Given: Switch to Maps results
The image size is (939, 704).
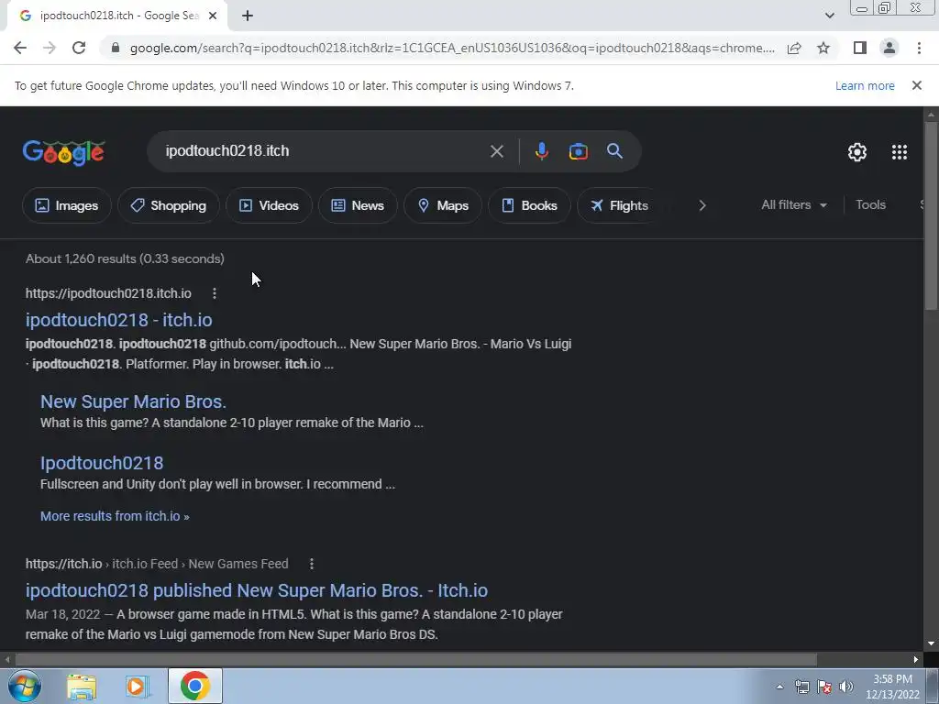Looking at the screenshot, I should coord(443,205).
